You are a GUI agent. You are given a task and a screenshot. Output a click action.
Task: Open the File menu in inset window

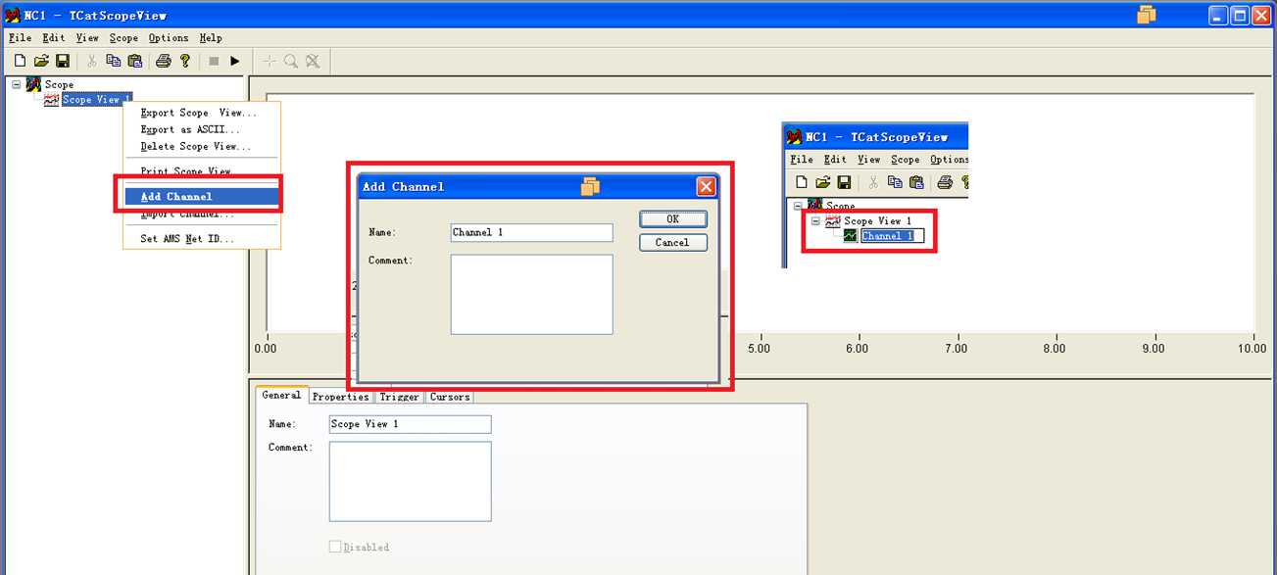pos(802,159)
